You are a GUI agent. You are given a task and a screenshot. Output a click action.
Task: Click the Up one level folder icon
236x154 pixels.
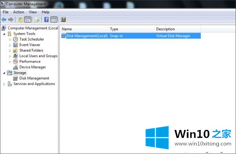20,20
